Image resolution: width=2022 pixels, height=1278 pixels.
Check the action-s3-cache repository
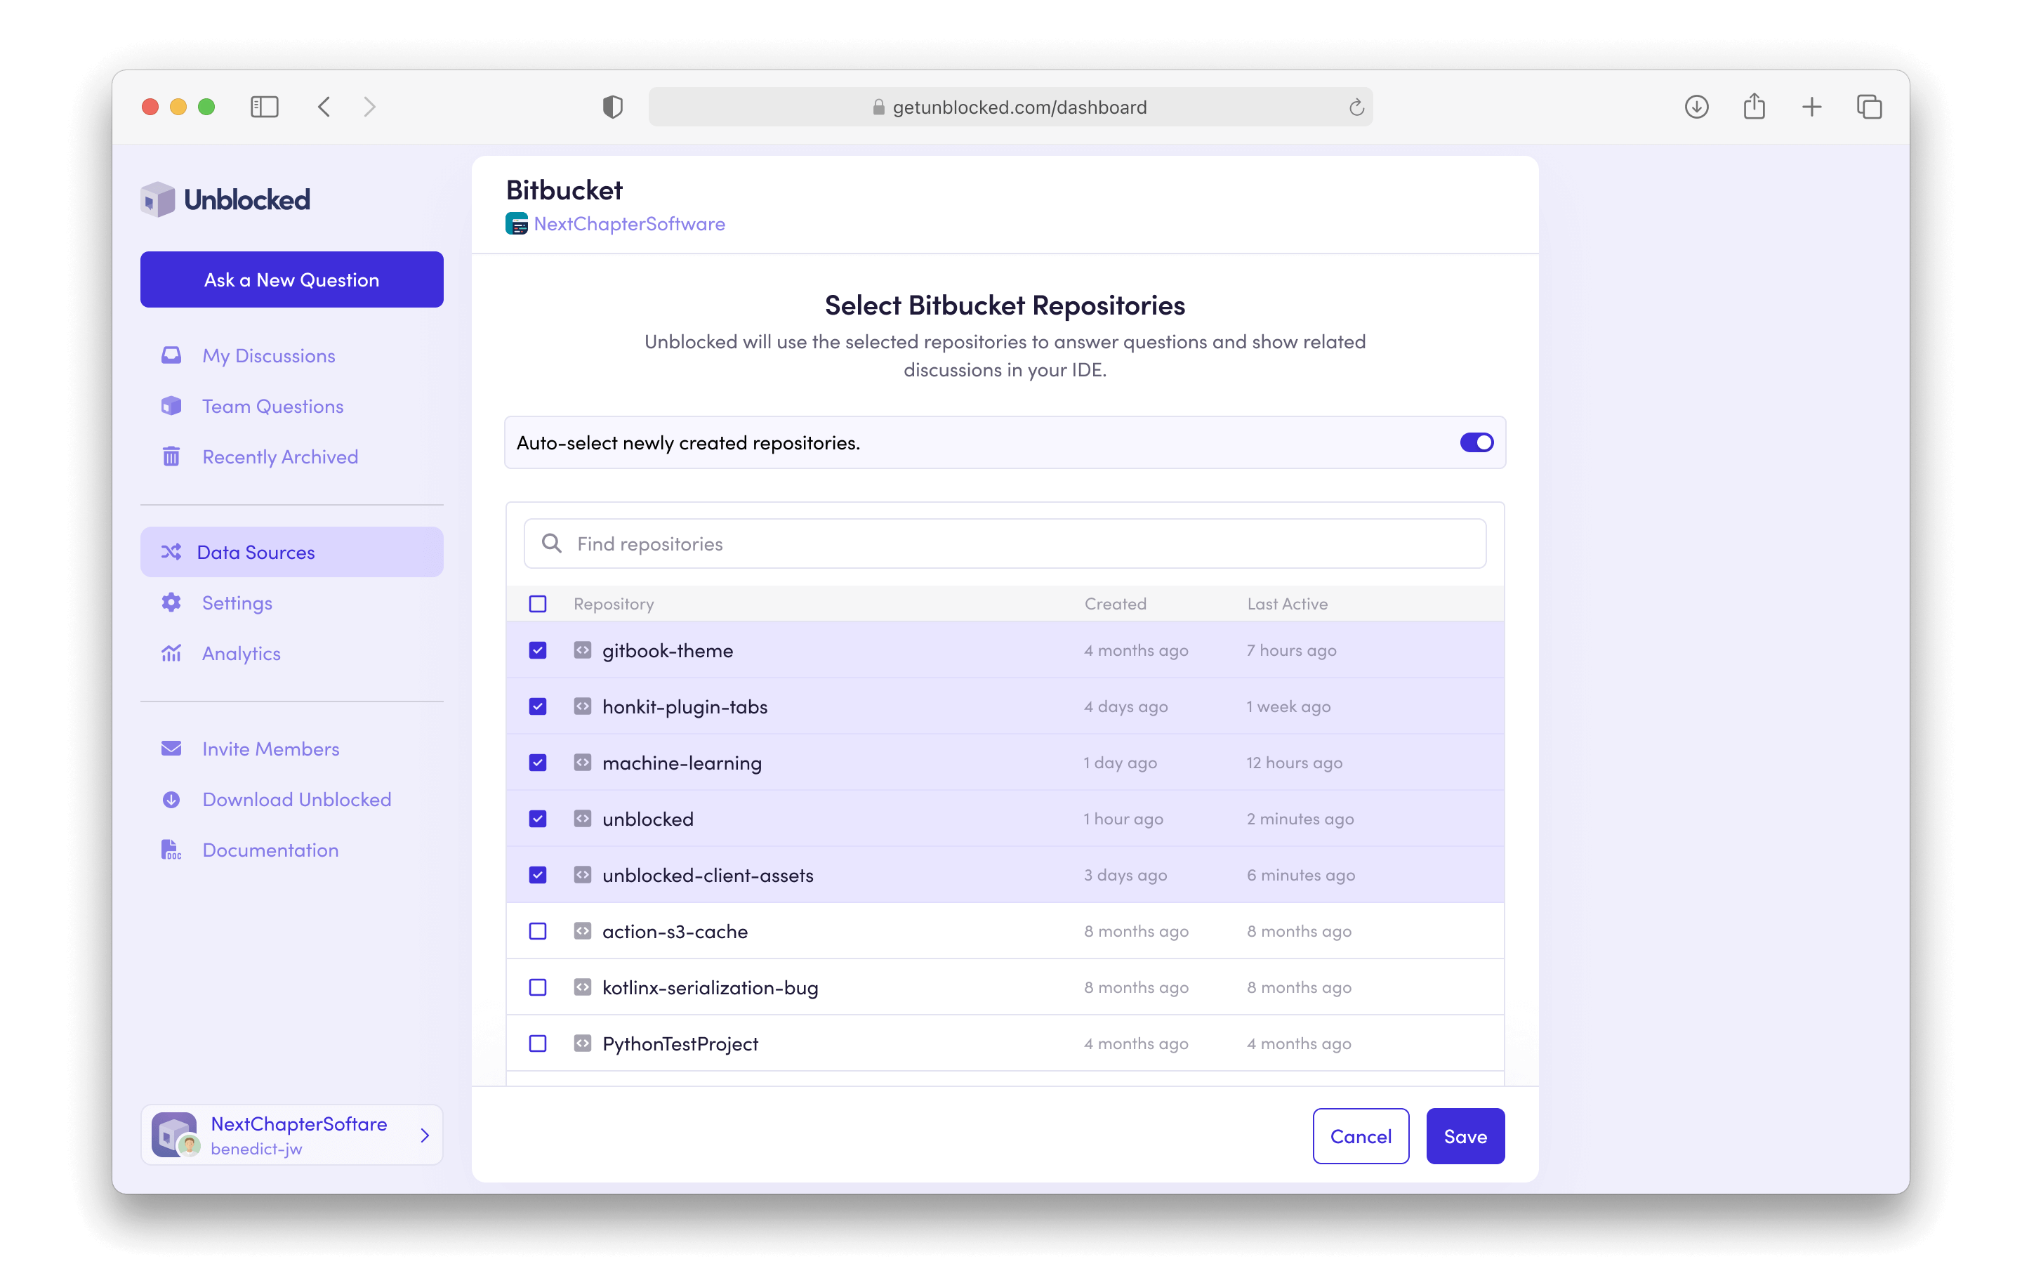pos(538,930)
